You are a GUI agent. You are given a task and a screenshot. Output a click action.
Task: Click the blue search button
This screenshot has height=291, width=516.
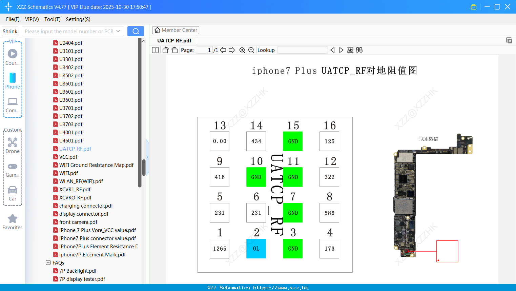click(x=136, y=31)
